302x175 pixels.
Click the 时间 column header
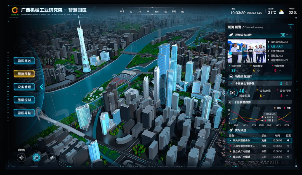click(x=277, y=135)
